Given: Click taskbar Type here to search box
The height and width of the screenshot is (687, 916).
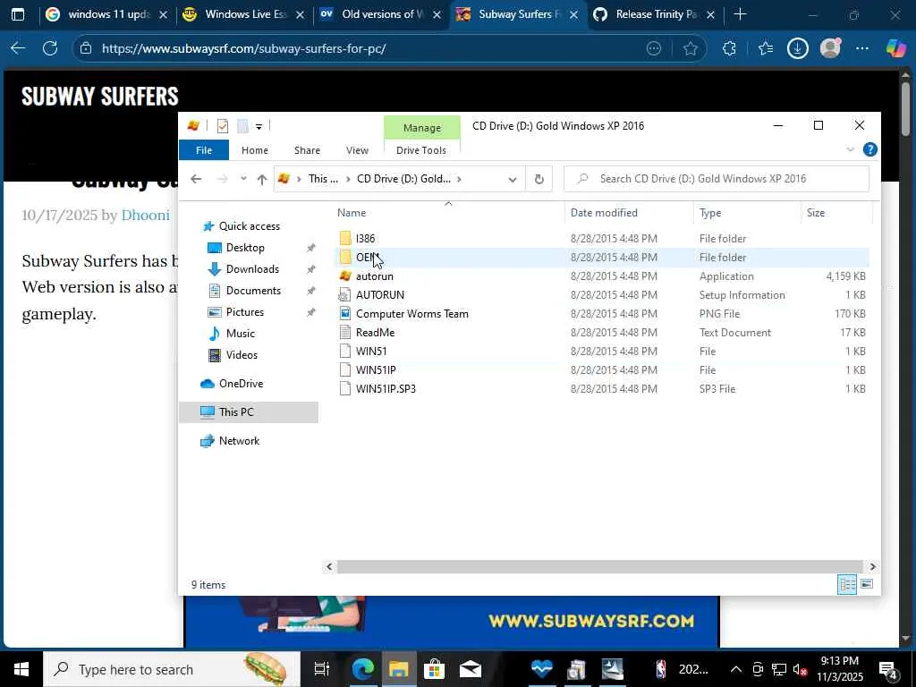Looking at the screenshot, I should click(x=172, y=669).
